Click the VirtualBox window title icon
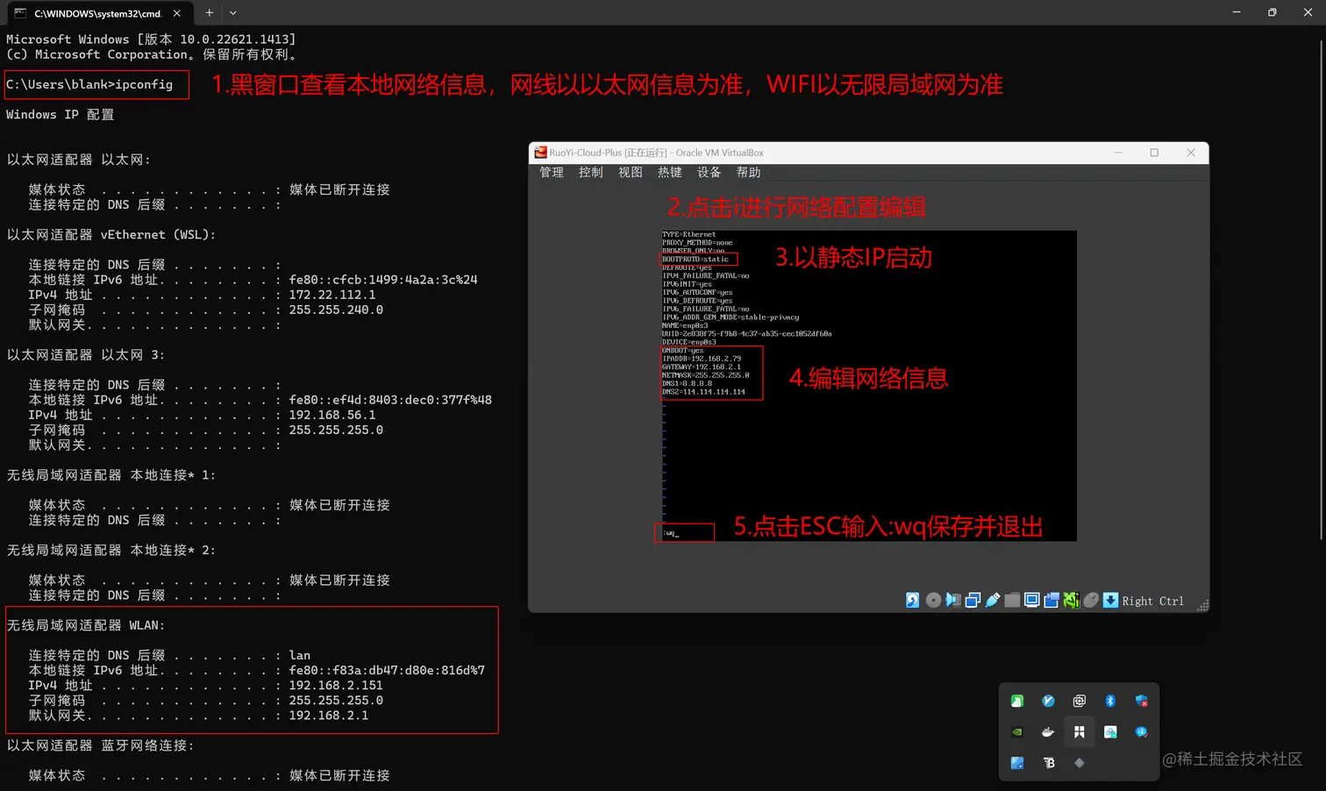 click(541, 153)
